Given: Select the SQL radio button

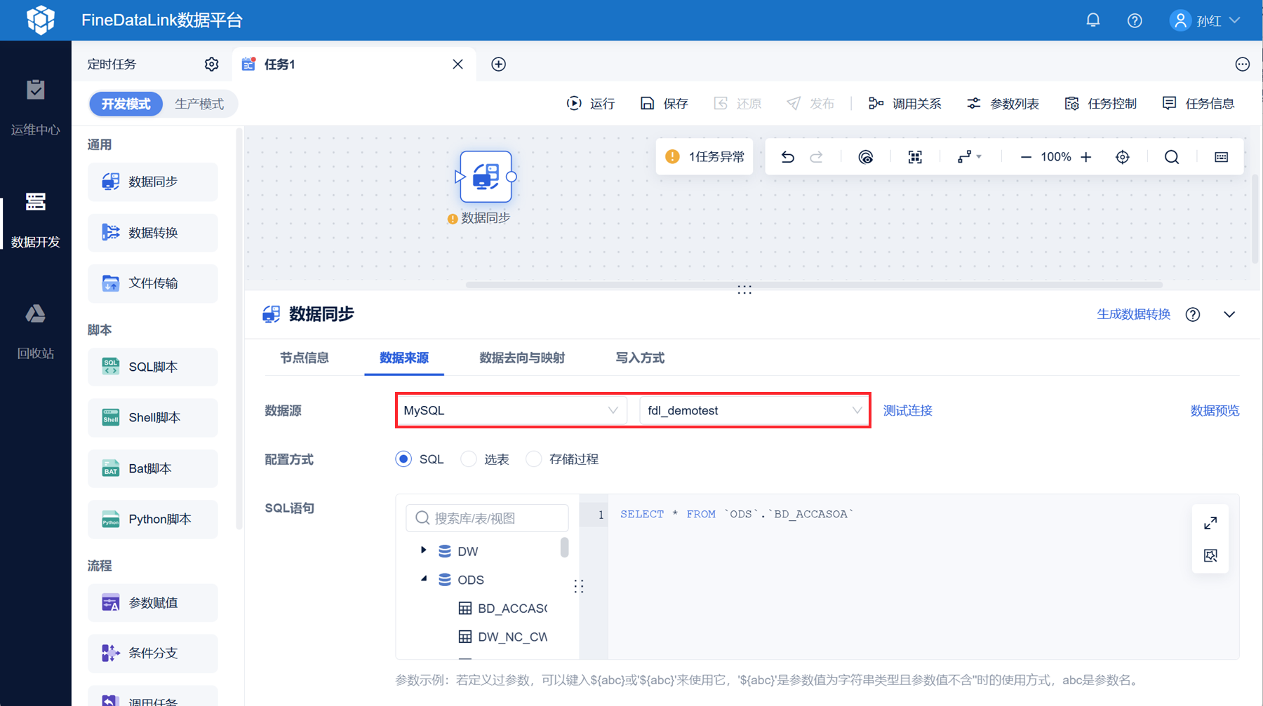Looking at the screenshot, I should pos(403,459).
